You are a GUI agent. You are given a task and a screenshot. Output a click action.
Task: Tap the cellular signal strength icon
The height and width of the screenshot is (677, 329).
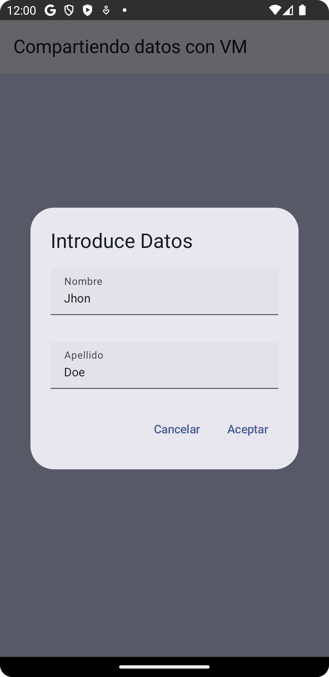(288, 10)
